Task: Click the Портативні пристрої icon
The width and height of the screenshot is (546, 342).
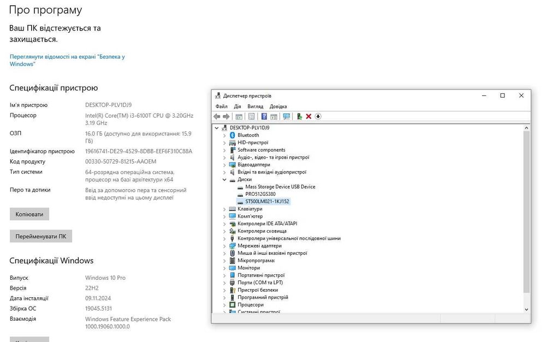Action: [x=232, y=275]
